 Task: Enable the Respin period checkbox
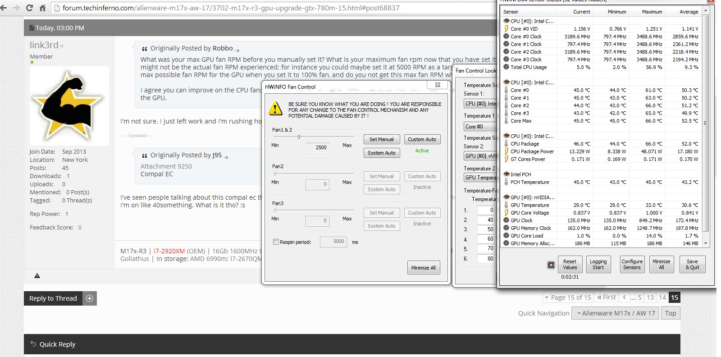[x=276, y=242]
